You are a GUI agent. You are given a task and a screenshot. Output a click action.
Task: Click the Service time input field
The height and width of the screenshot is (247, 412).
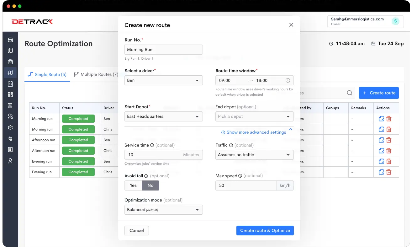click(x=164, y=155)
